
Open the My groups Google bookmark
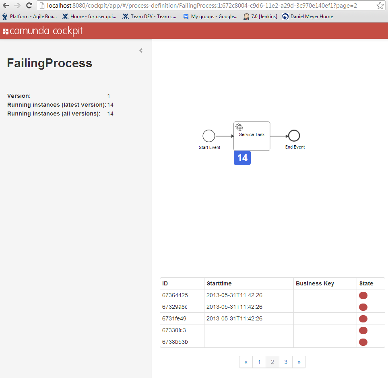211,17
